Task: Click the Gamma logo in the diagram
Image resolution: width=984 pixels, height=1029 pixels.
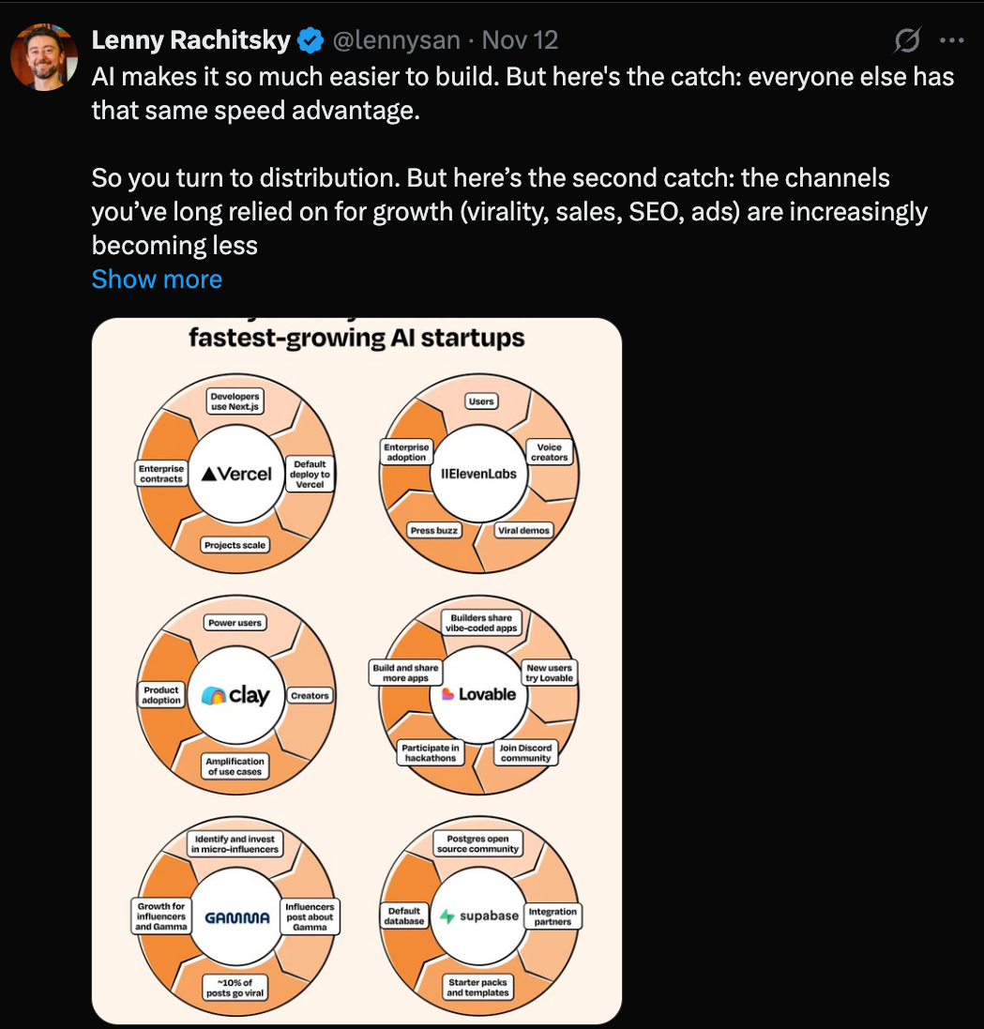Action: (235, 917)
